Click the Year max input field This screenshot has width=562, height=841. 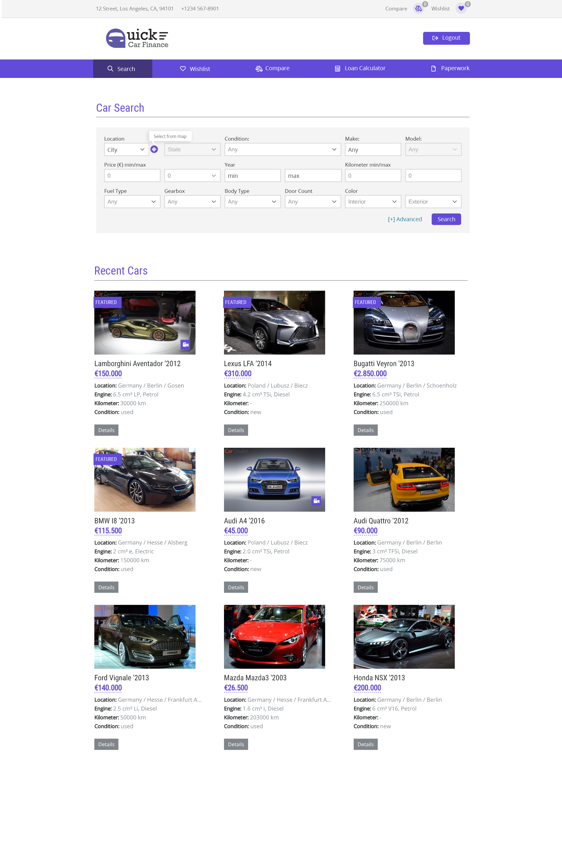[x=313, y=176]
